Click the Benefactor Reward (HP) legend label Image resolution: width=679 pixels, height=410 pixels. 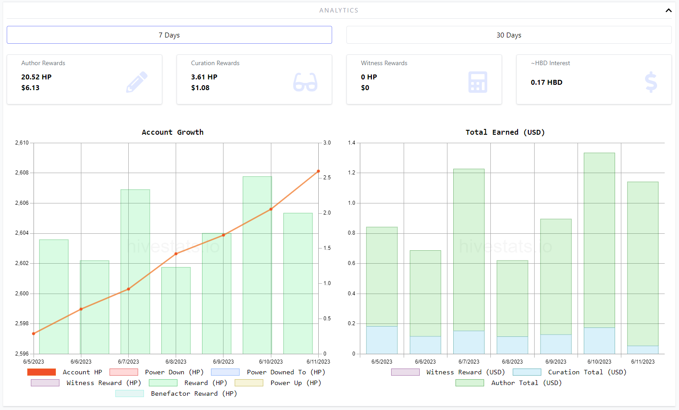194,393
